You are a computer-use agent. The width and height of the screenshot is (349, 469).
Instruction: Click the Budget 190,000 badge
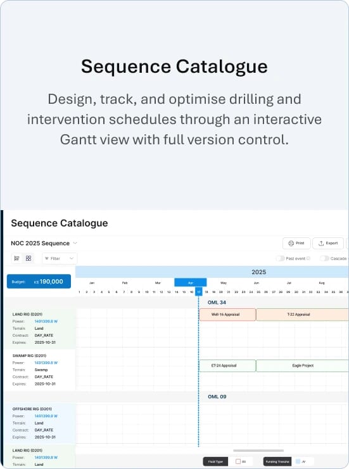pos(39,282)
